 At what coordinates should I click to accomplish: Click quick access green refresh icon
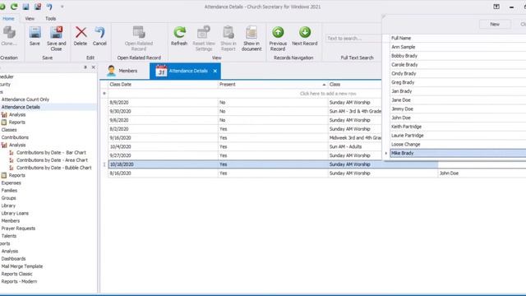click(14, 7)
